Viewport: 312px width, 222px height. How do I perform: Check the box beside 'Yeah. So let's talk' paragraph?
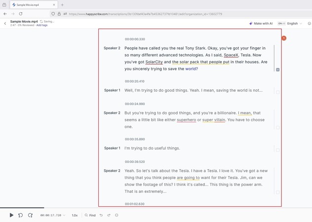click(x=278, y=192)
